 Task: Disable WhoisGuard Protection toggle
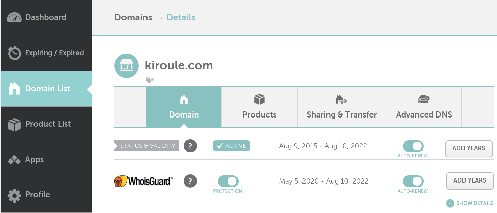pyautogui.click(x=228, y=181)
